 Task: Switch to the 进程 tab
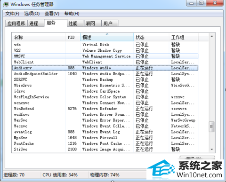pos(36,24)
